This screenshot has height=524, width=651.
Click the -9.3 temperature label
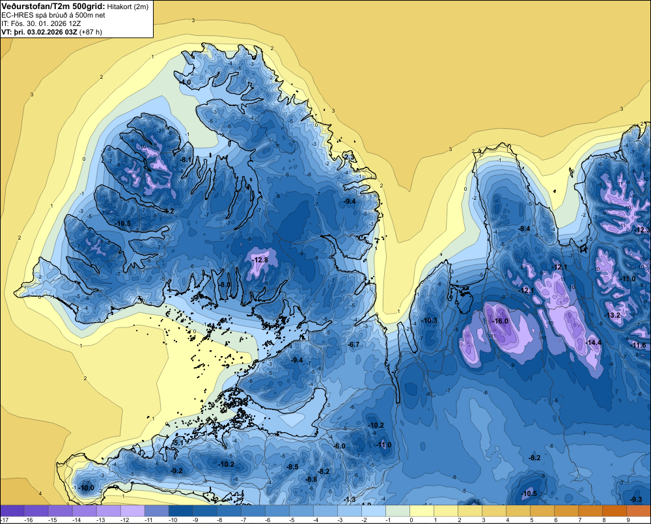coord(635,499)
